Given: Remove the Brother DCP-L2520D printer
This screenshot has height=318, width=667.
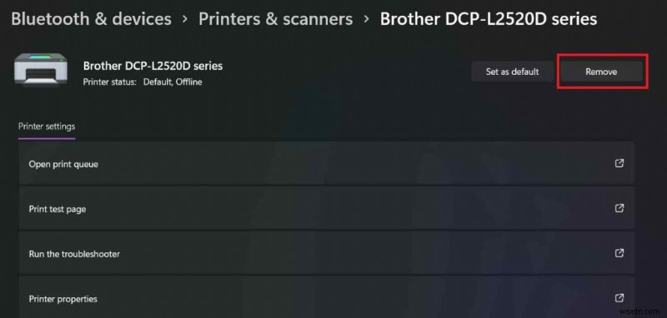Looking at the screenshot, I should point(600,72).
